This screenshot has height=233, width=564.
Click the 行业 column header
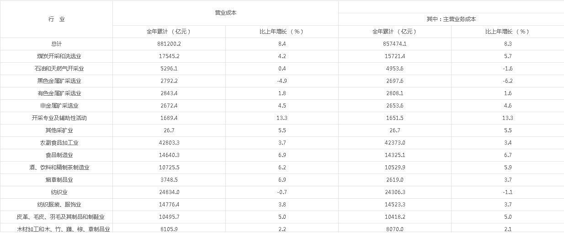(x=56, y=19)
